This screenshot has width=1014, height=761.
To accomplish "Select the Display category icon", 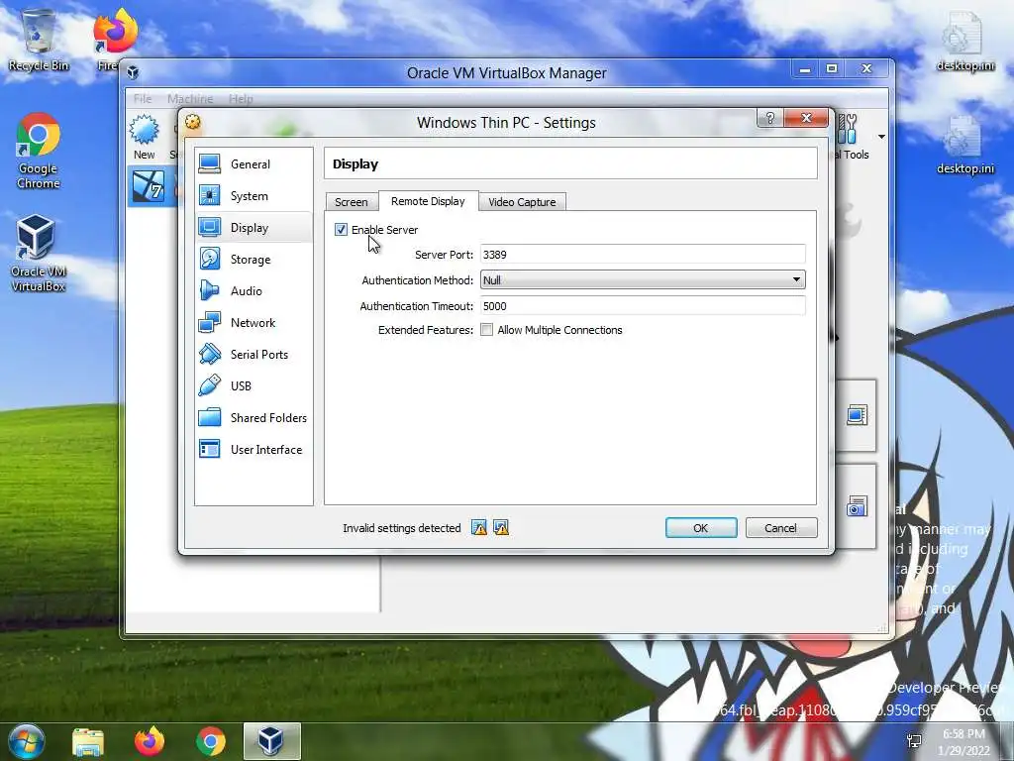I will tap(210, 228).
